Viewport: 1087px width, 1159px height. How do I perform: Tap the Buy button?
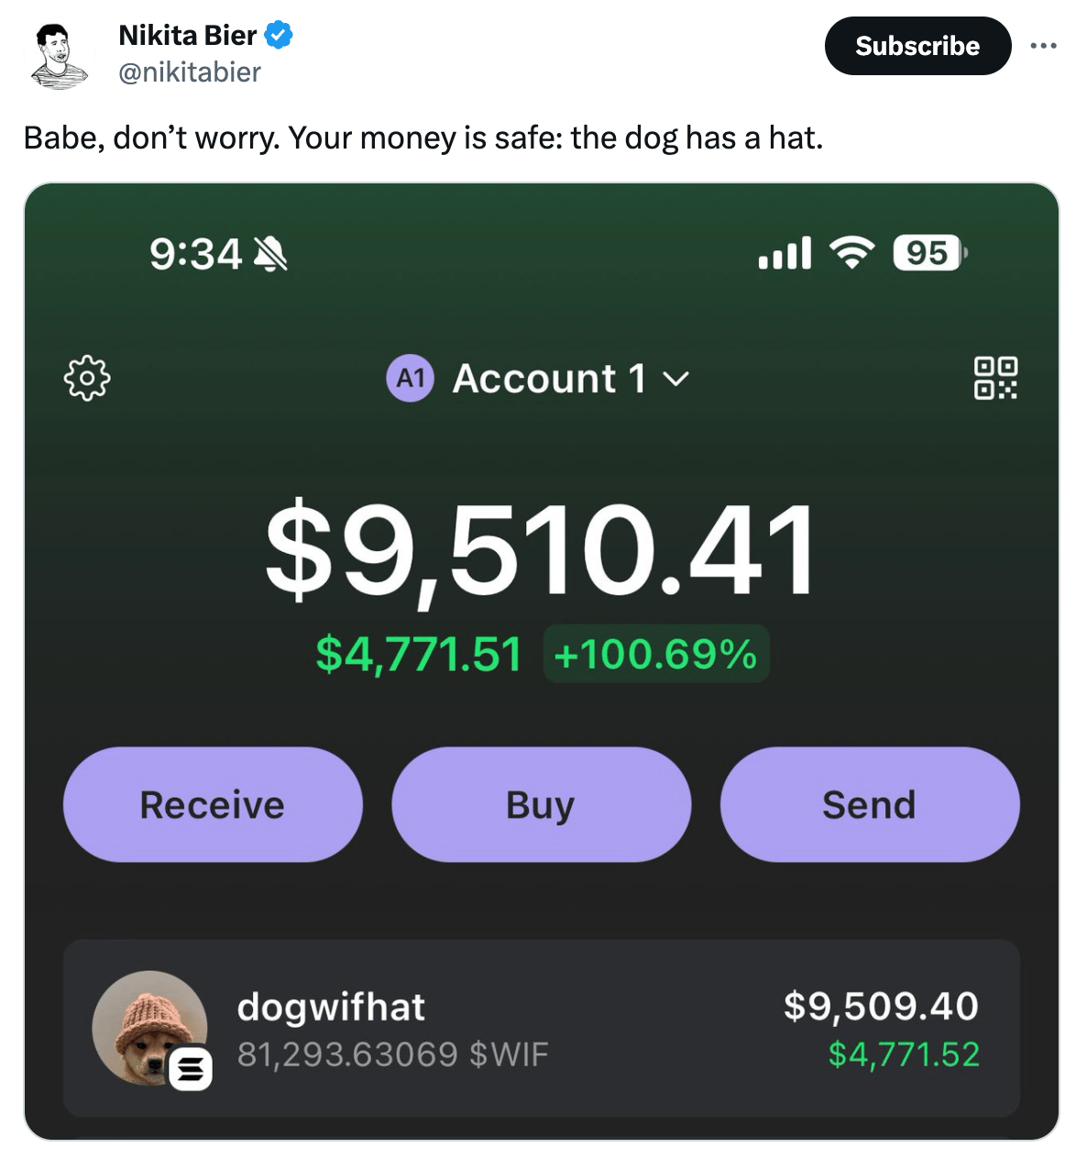(541, 804)
